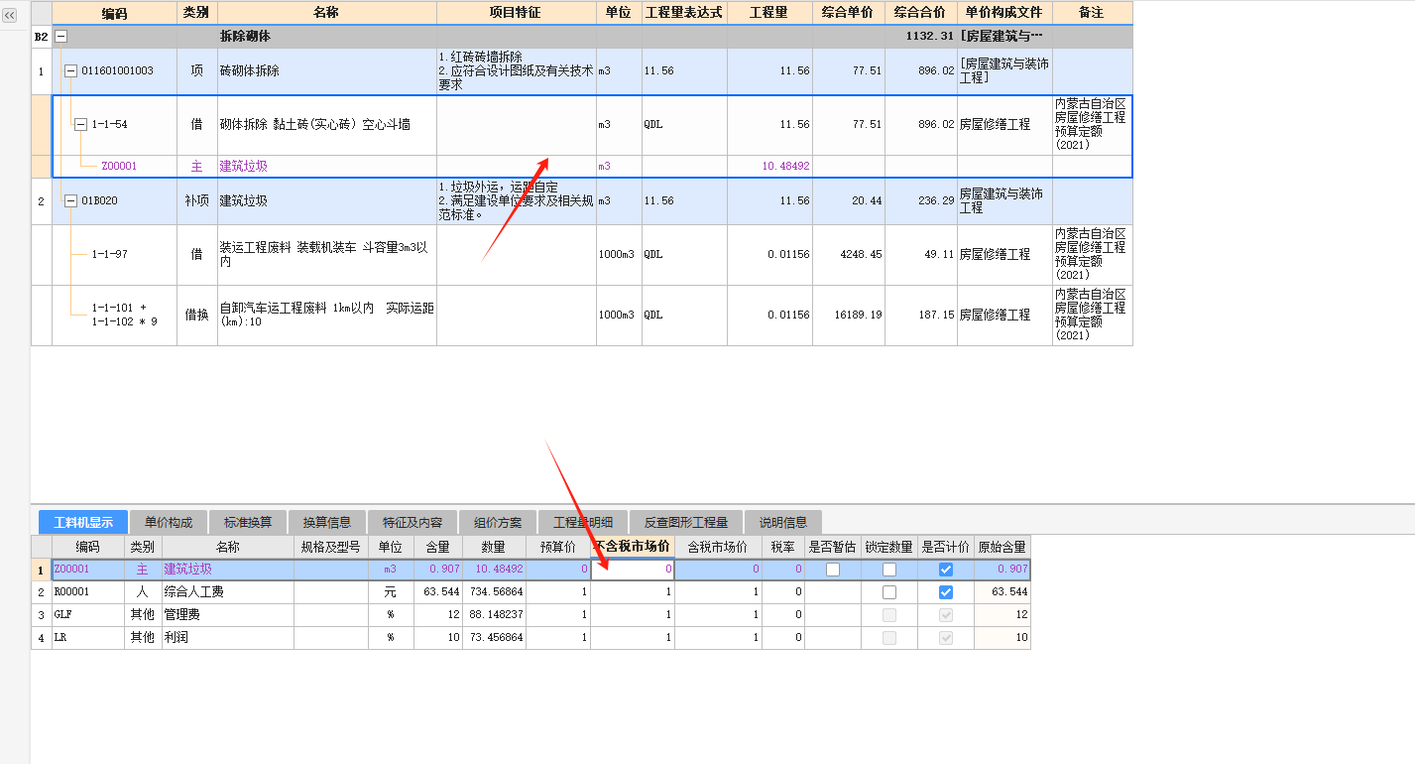Click unit price 16189.19

[x=859, y=315]
